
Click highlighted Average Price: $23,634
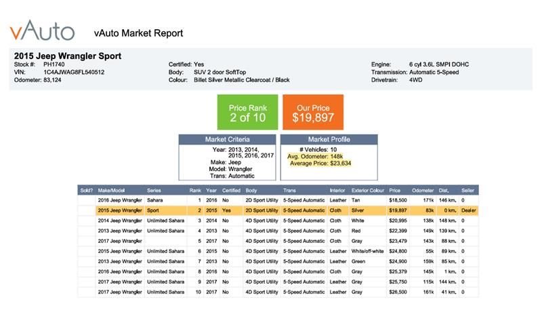point(320,164)
